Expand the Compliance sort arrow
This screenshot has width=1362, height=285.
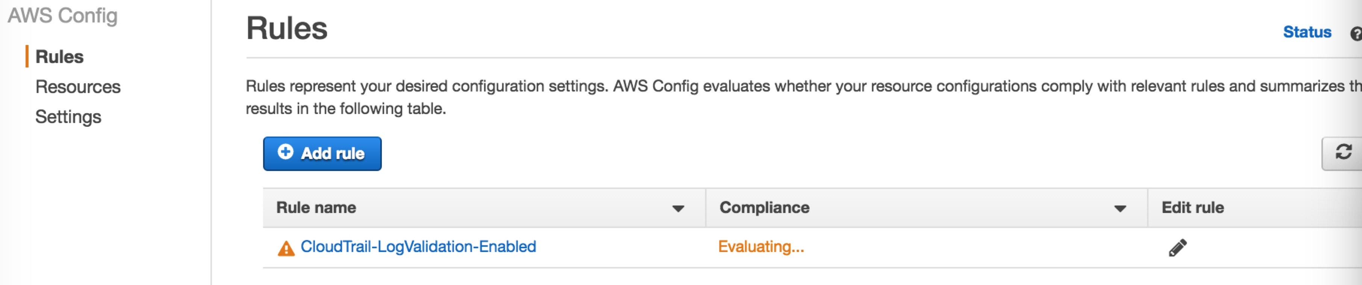pyautogui.click(x=1119, y=208)
